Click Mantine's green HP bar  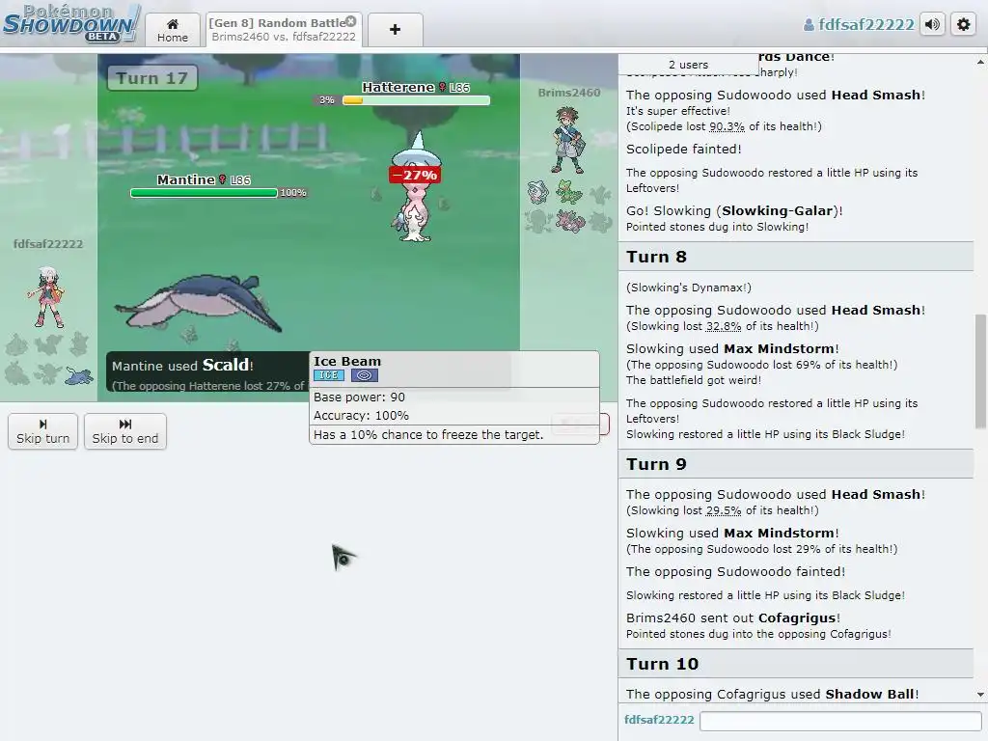(204, 193)
